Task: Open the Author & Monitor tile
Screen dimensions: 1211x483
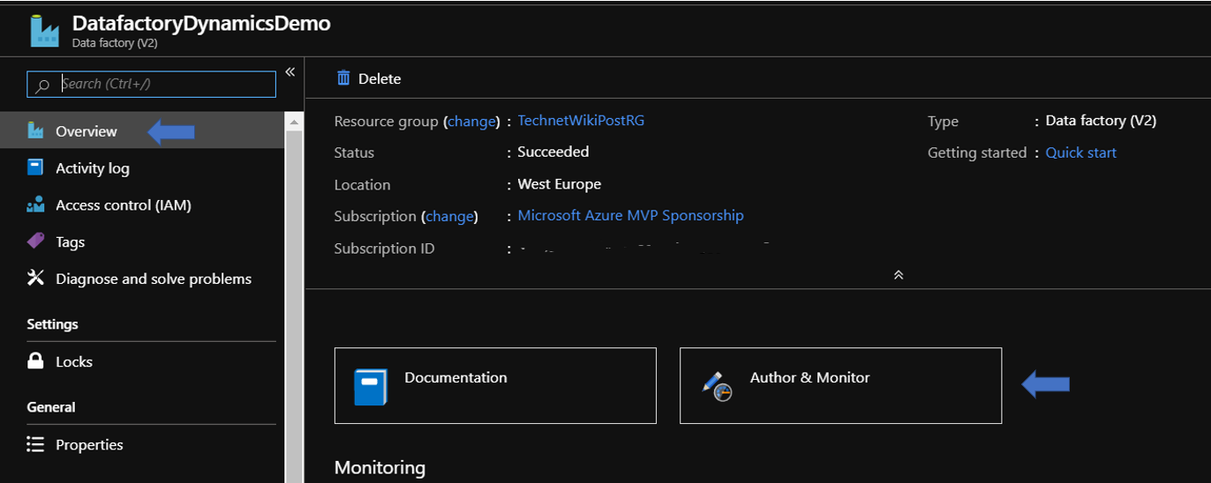Action: 840,385
